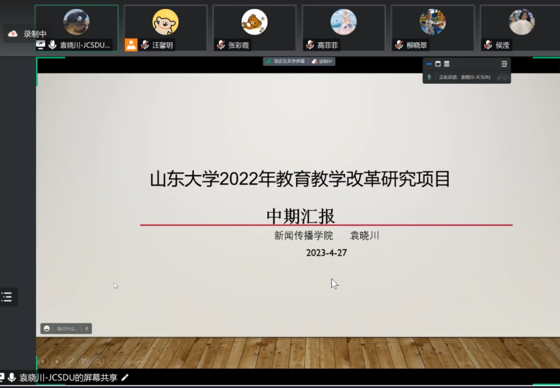560x388 pixels.
Task: Toggle the muted microphone icon for 高菲菲
Action: pos(310,45)
